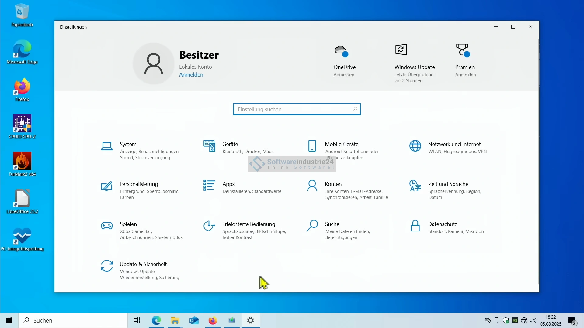The height and width of the screenshot is (328, 584).
Task: Click the Zeit und Sprache icon
Action: click(415, 186)
